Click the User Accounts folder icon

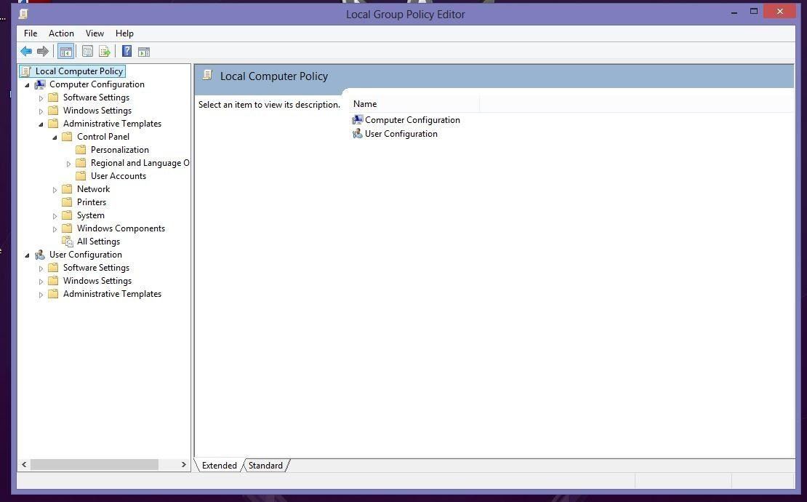tap(81, 176)
